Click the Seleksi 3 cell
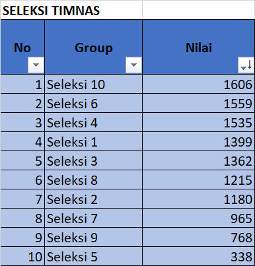The image size is (255, 266). coord(93,161)
